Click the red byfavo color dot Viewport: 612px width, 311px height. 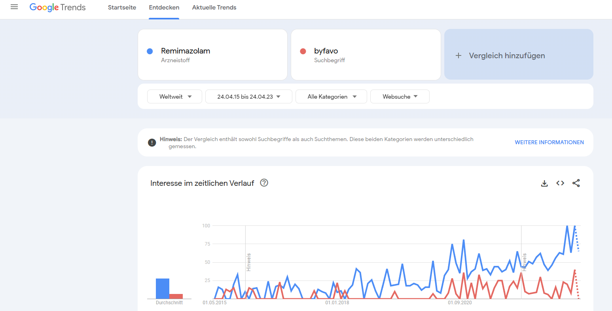click(x=303, y=51)
